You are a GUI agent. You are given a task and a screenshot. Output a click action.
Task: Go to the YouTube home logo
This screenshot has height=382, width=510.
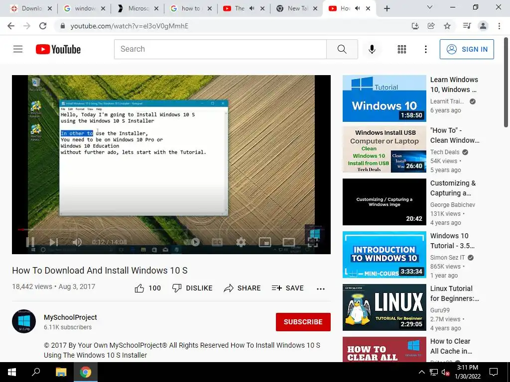click(x=58, y=49)
